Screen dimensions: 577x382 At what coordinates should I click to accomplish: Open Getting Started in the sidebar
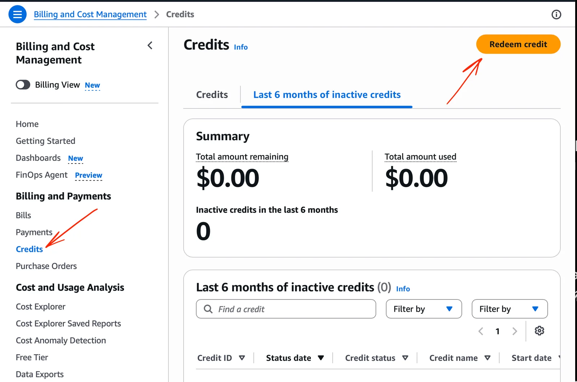pyautogui.click(x=45, y=141)
